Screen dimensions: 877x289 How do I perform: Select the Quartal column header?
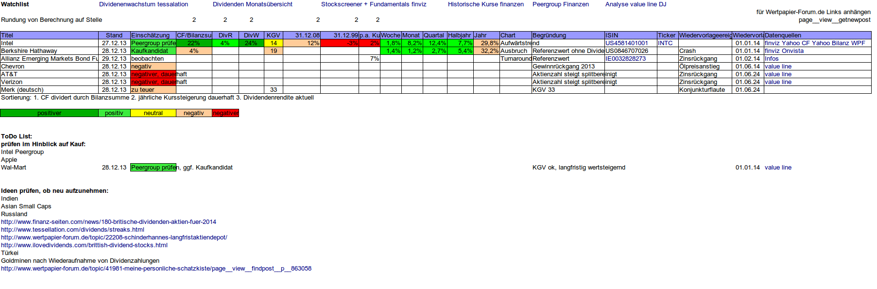click(x=435, y=35)
